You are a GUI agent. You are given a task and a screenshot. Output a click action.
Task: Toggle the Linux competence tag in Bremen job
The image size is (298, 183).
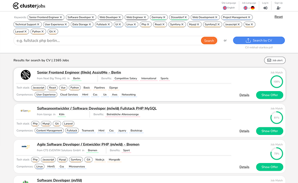point(40,166)
